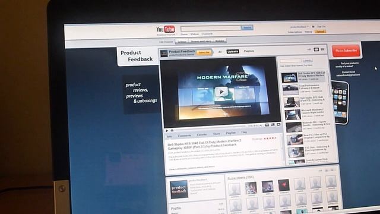Click the product feedback profile picture
Screen dimensions: 380x214
click(x=179, y=190)
